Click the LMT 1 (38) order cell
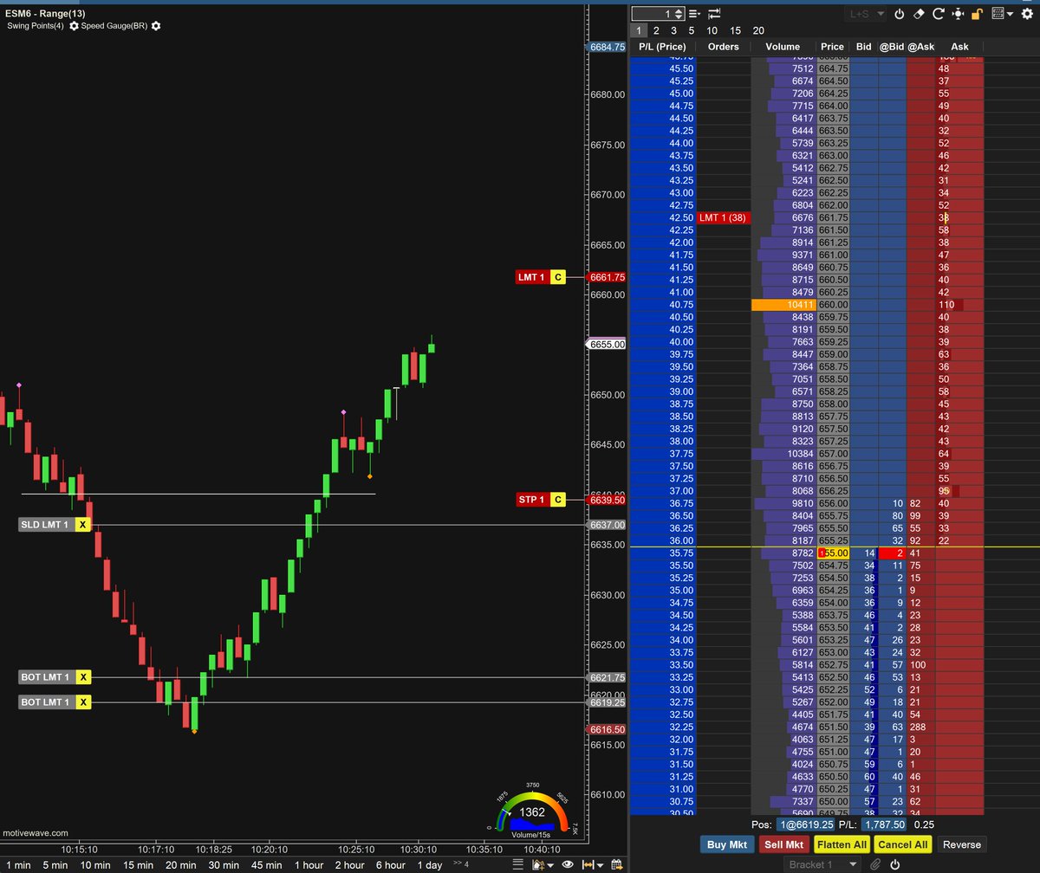 pos(723,217)
